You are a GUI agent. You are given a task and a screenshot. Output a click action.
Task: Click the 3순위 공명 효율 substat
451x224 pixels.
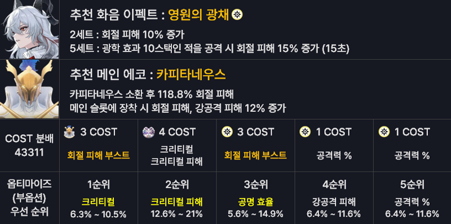coord(255,202)
